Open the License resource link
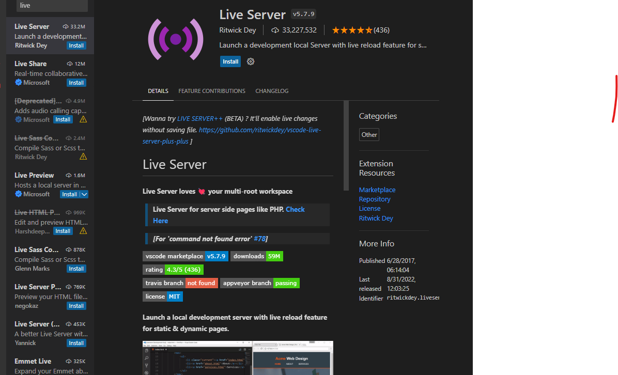This screenshot has width=618, height=375. (369, 208)
